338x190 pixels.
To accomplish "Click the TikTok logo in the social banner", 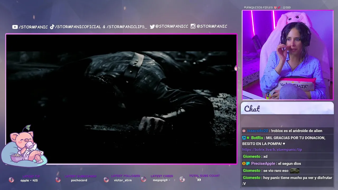I will (52, 27).
